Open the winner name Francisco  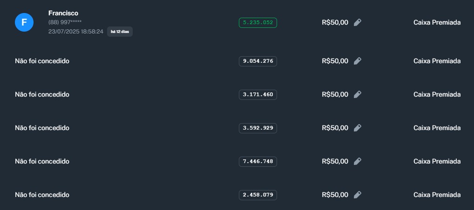pyautogui.click(x=63, y=13)
